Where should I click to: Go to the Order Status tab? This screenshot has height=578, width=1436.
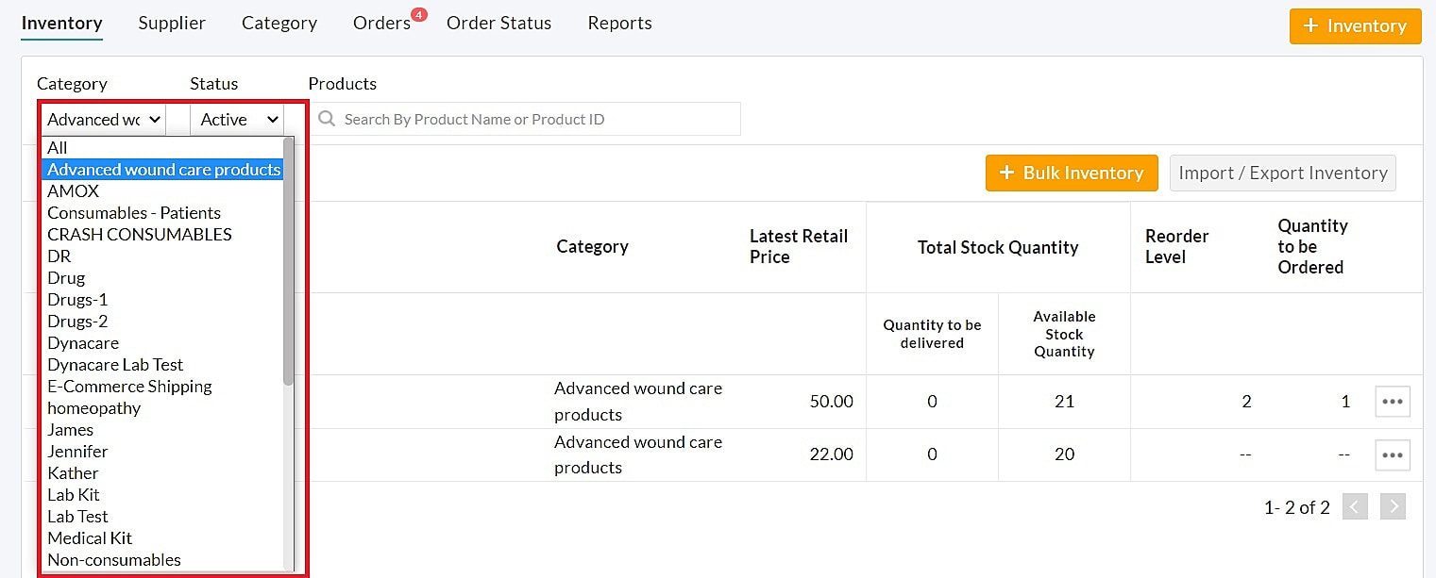[x=498, y=24]
